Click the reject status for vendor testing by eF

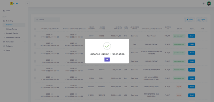179,87
